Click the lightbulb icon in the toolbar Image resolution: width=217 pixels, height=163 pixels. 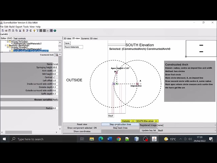pyautogui.click(x=34, y=31)
